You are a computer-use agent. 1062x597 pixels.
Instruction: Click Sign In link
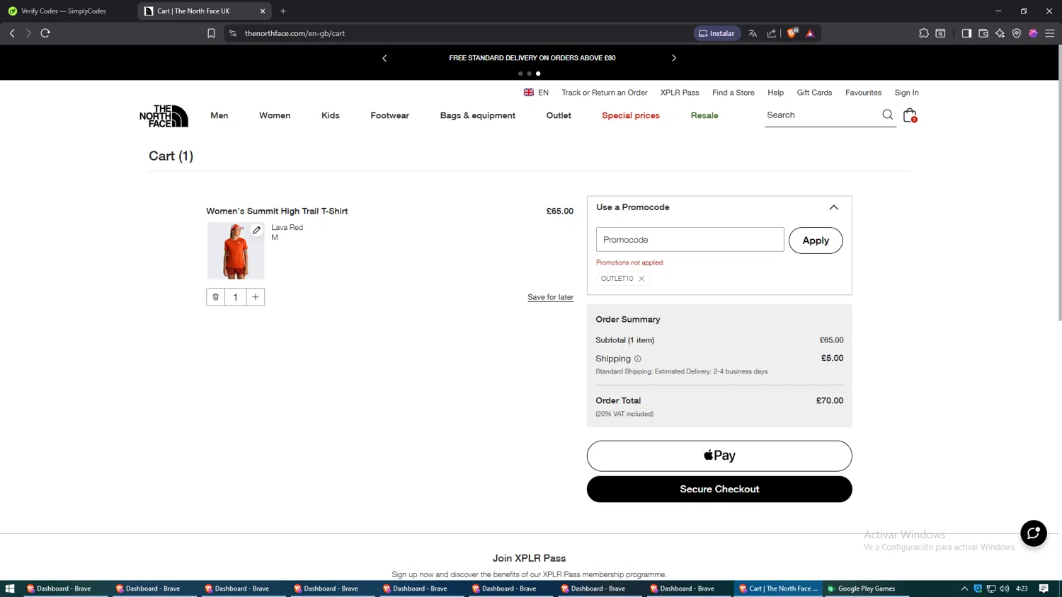[x=906, y=93]
